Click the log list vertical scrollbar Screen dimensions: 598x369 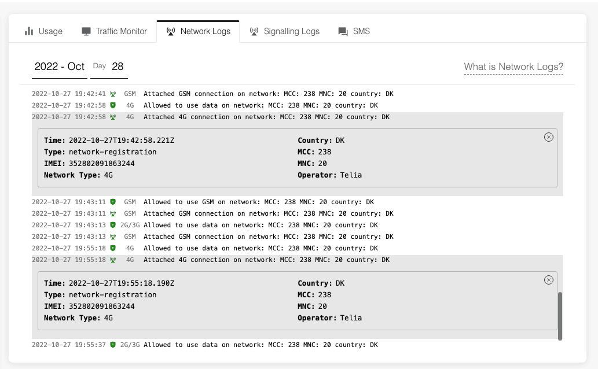(x=560, y=316)
